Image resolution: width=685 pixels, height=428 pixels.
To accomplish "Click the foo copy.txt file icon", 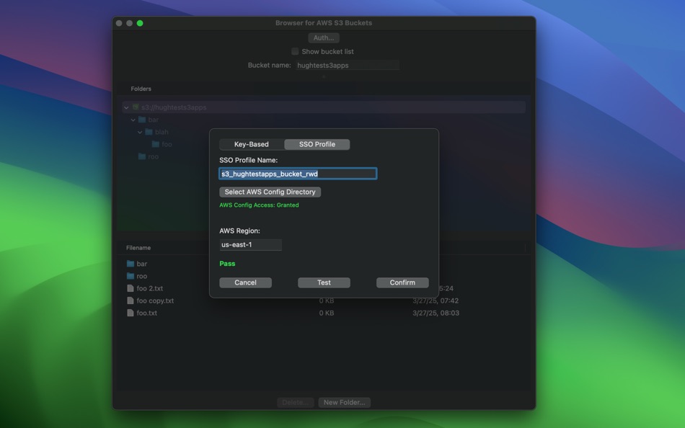I will 131,300.
